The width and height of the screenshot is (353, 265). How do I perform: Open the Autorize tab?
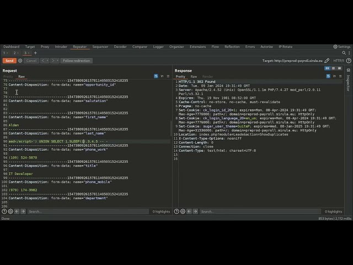point(266,46)
